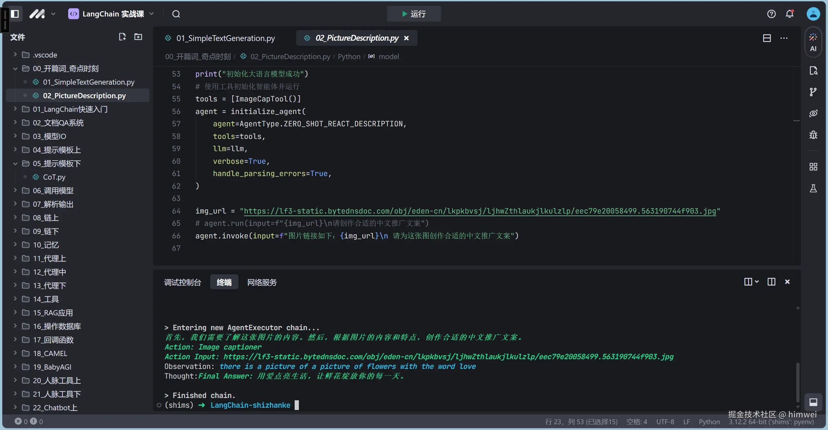Open the AI assistant panel
This screenshot has width=828, height=430.
pyautogui.click(x=813, y=42)
